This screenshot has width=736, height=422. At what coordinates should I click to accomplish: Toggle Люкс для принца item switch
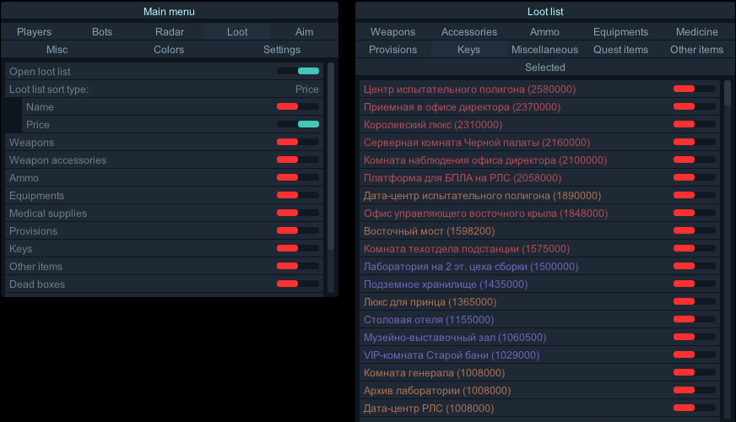coord(694,302)
